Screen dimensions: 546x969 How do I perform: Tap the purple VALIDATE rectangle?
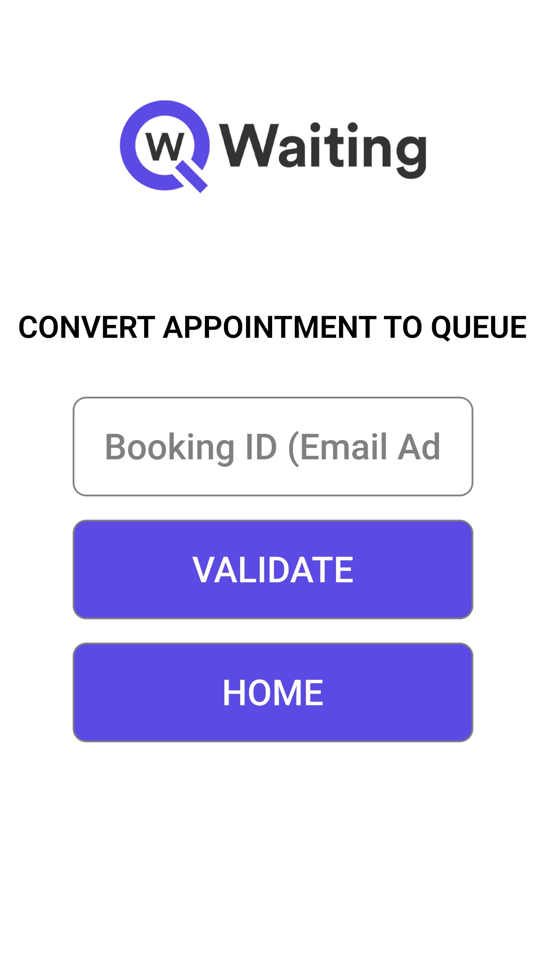click(273, 569)
